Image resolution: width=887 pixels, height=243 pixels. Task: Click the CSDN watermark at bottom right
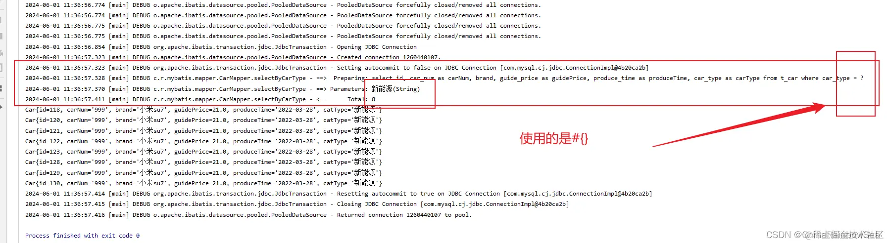pyautogui.click(x=825, y=235)
